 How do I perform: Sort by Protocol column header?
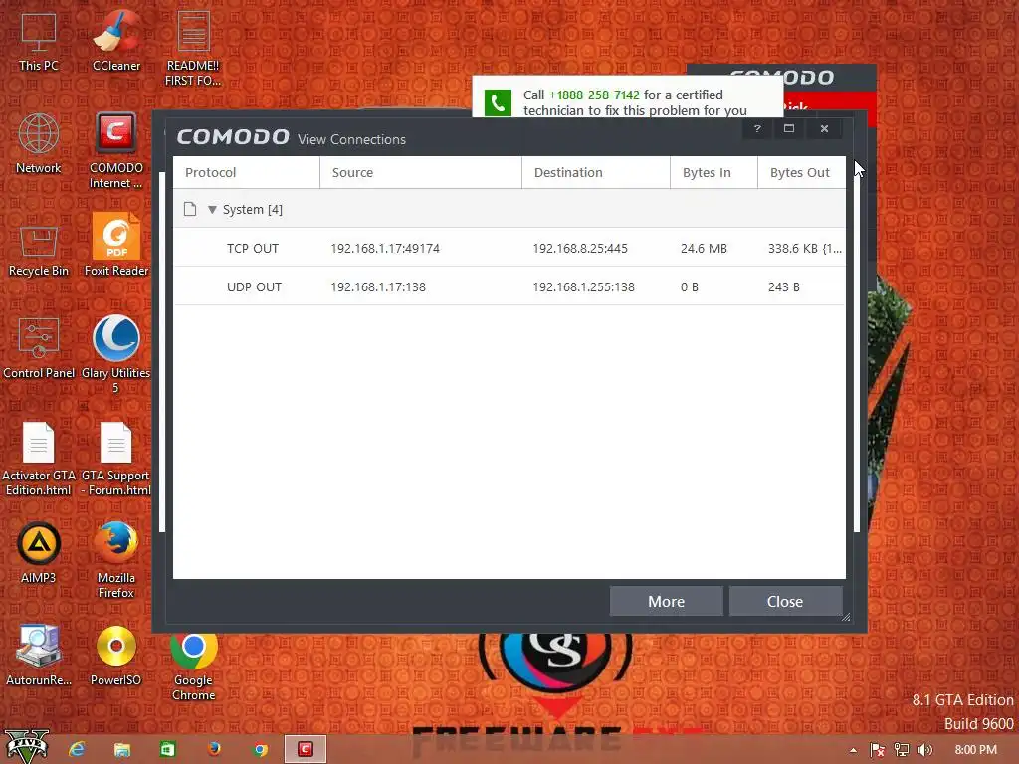pyautogui.click(x=247, y=173)
